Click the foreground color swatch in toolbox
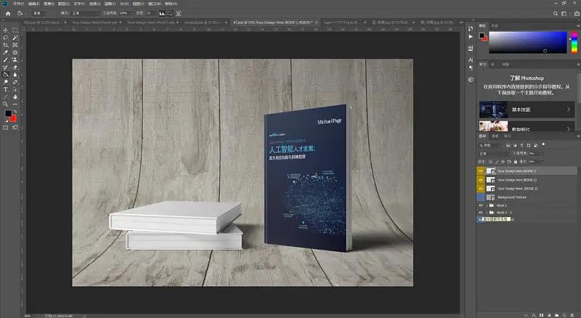581x318 pixels. (x=8, y=113)
